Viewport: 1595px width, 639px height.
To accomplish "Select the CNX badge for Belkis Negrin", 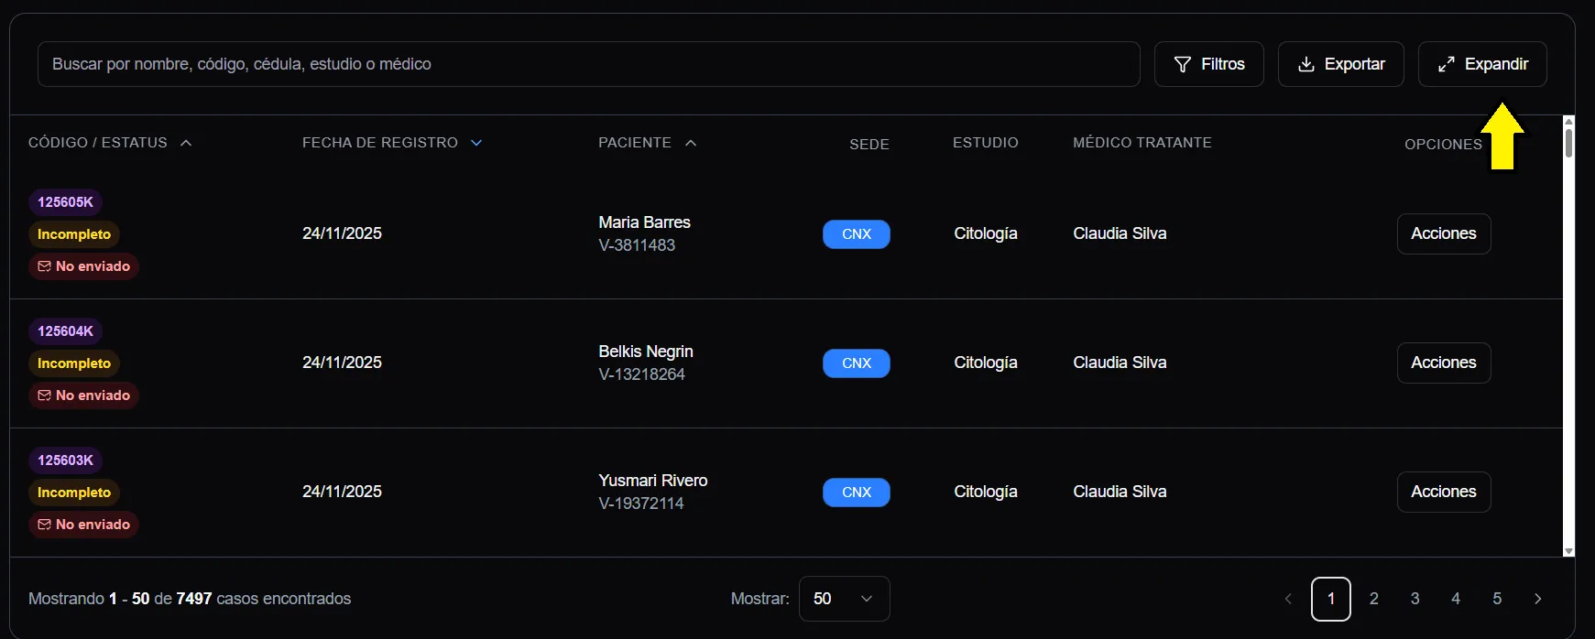I will pos(856,363).
